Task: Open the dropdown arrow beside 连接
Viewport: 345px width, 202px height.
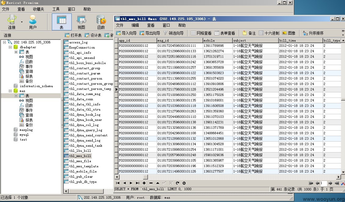Action: click(22, 22)
